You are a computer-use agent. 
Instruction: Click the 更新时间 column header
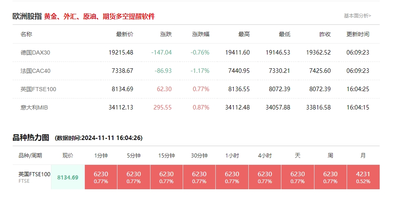coord(358,34)
